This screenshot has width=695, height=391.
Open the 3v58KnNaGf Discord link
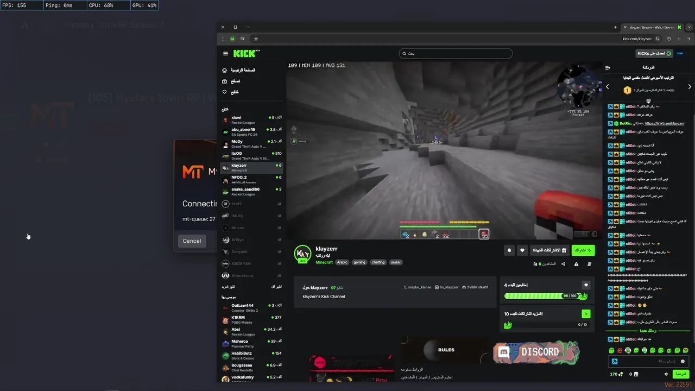tap(474, 287)
